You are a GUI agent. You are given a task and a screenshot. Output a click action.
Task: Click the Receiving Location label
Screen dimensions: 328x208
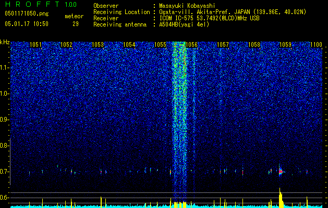(x=122, y=12)
